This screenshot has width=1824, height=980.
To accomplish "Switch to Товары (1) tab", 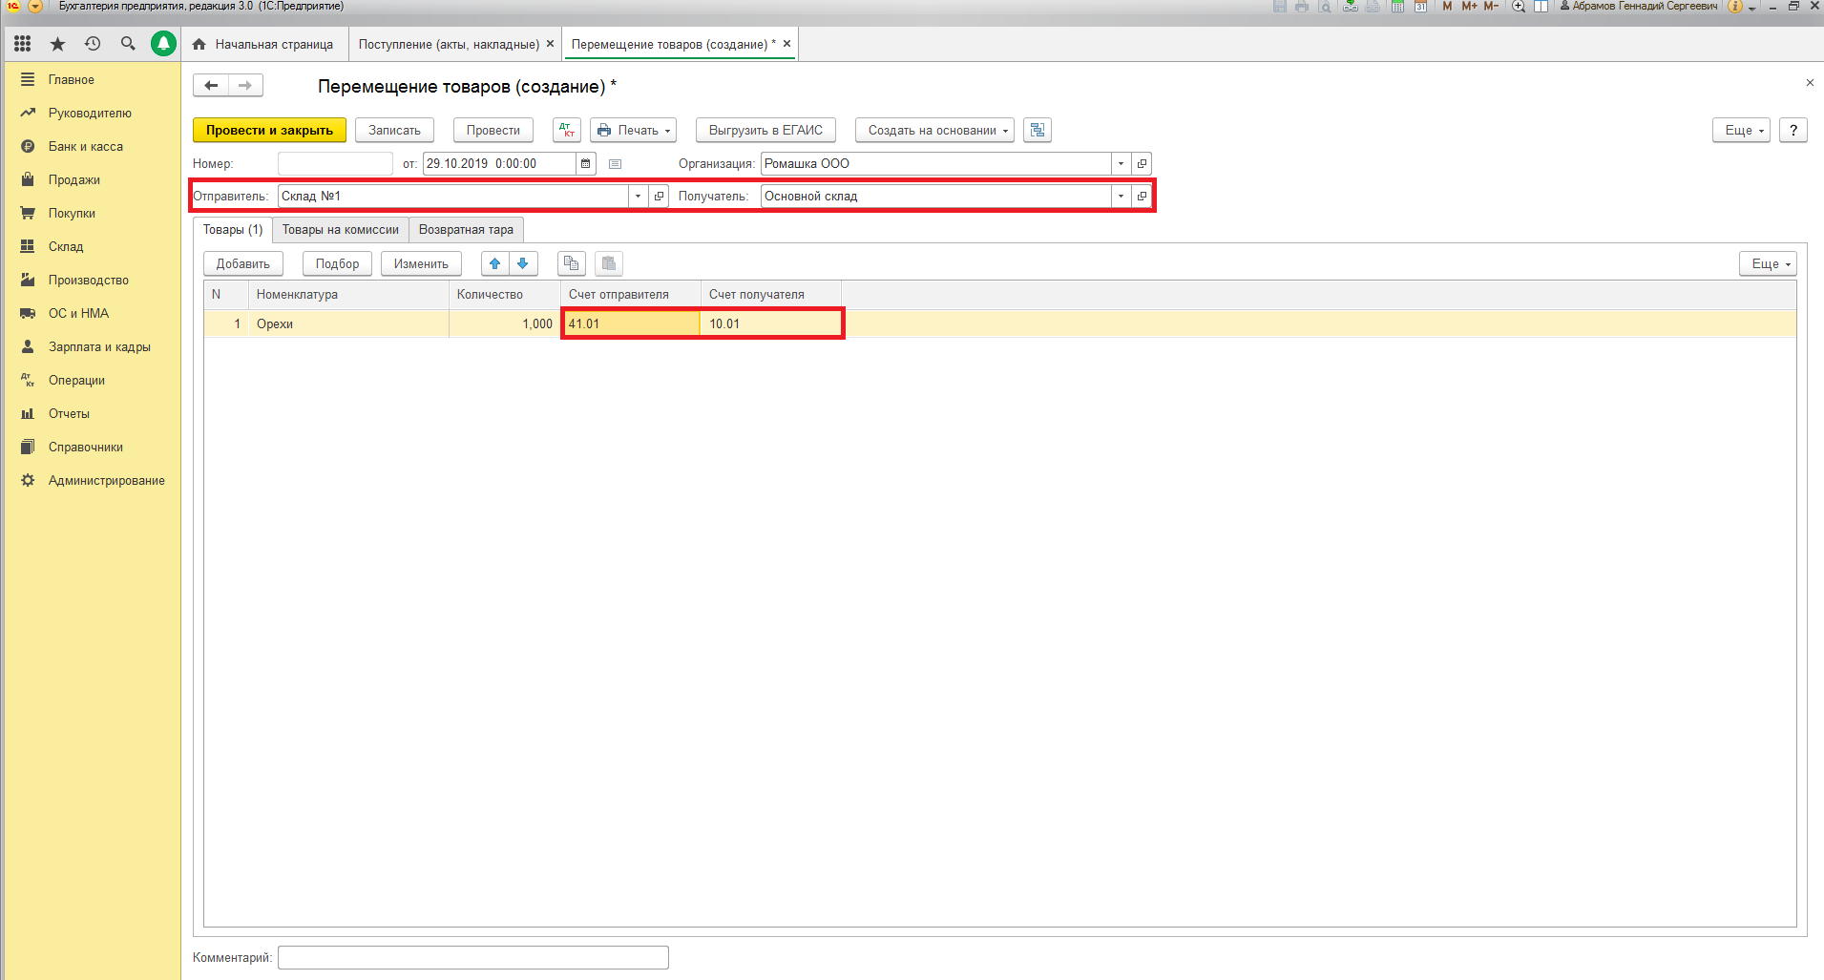I will 233,230.
